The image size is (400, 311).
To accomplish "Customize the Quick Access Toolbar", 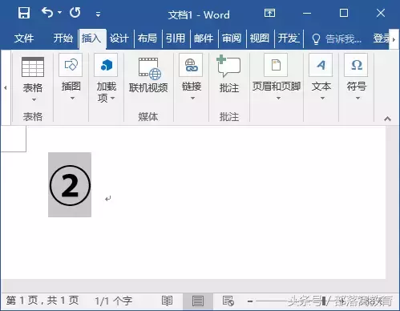I will 98,14.
